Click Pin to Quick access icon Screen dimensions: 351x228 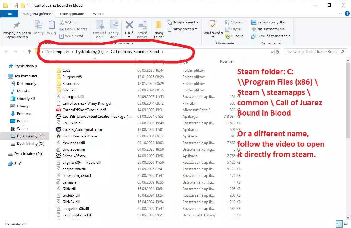(x=17, y=25)
